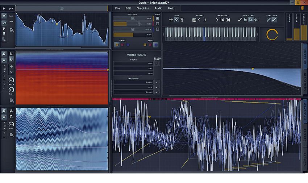The image size is (308, 183).
Task: Go to the next preset arrow
Action: [205, 20]
